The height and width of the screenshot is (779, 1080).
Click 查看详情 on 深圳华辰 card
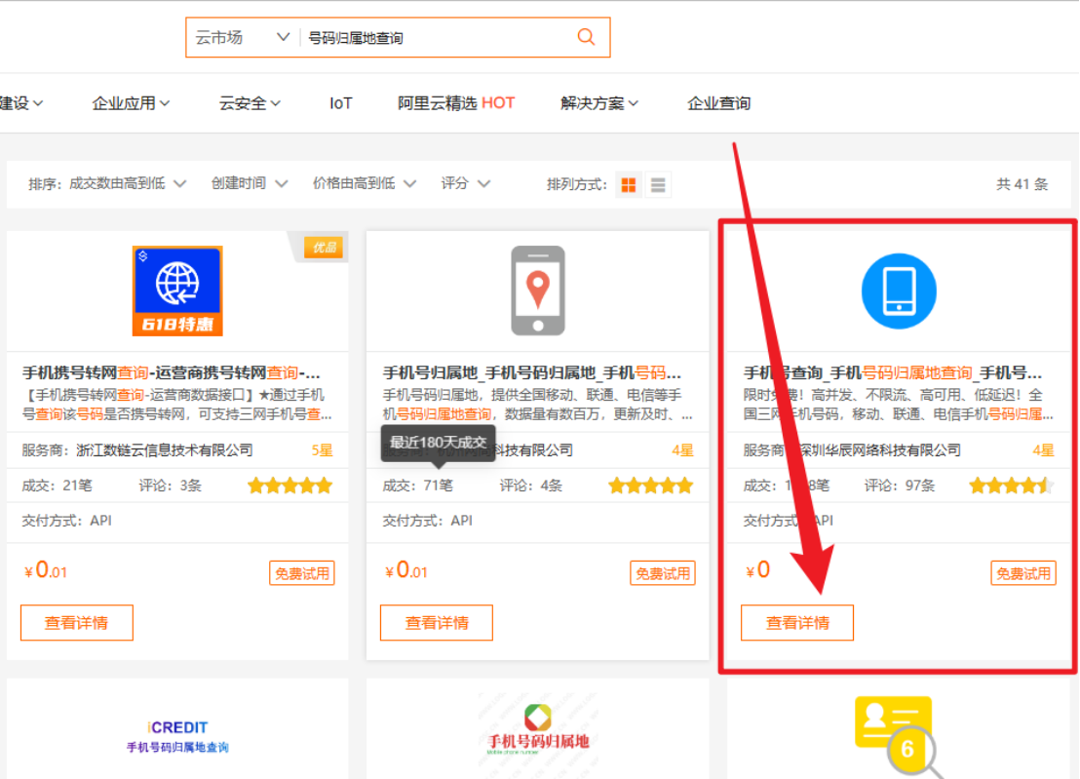coord(797,623)
